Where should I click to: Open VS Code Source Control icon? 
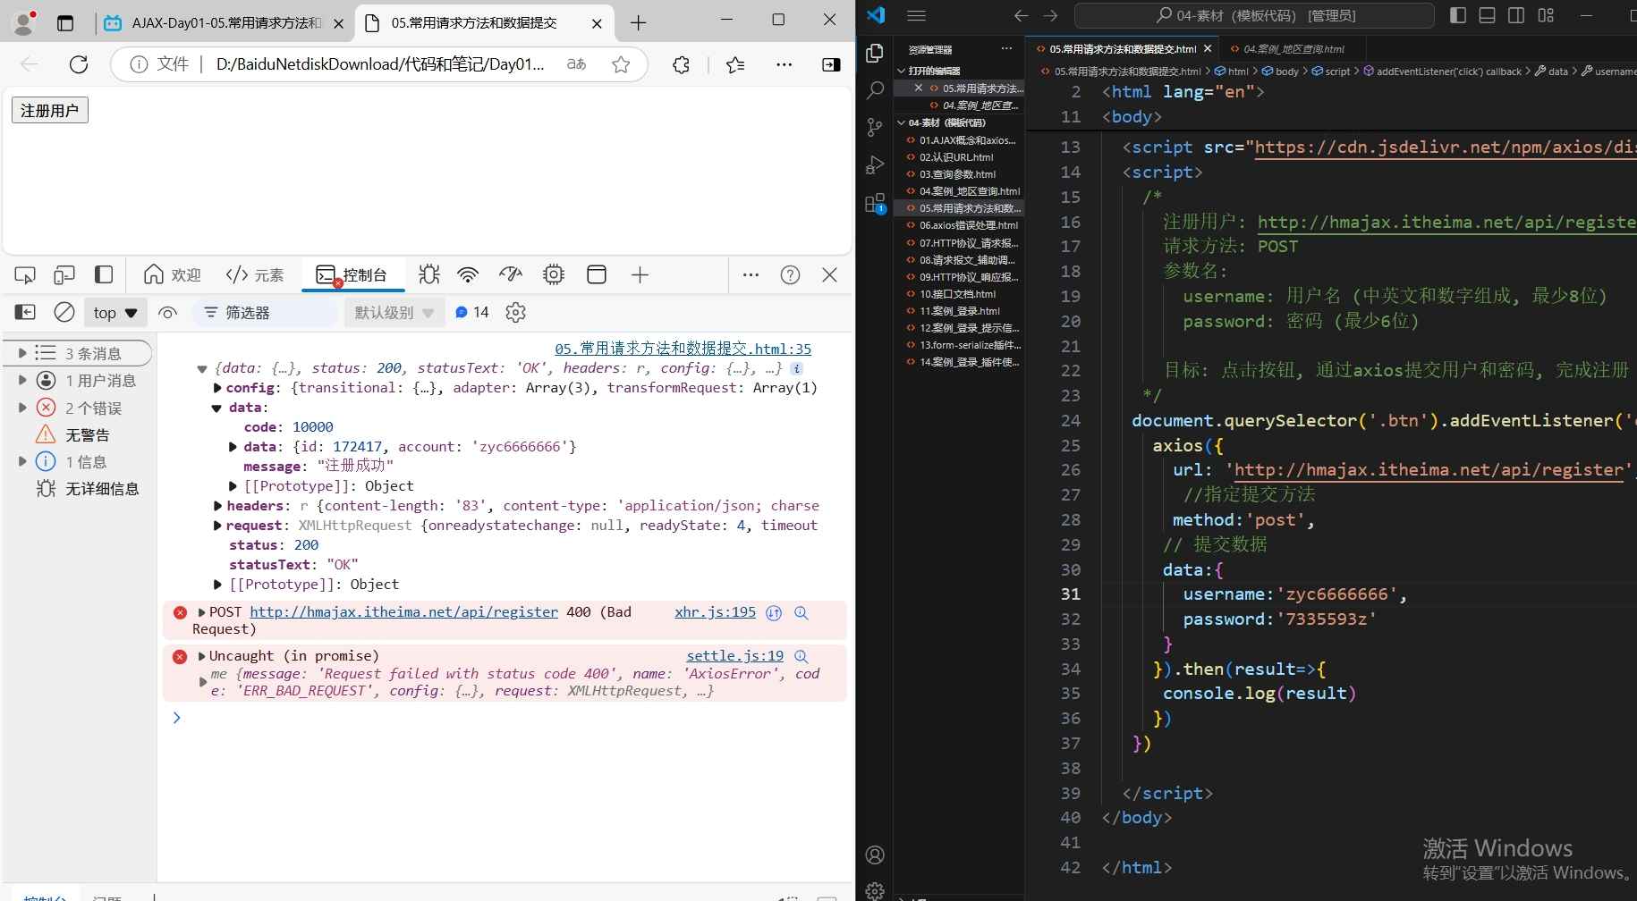(x=875, y=128)
